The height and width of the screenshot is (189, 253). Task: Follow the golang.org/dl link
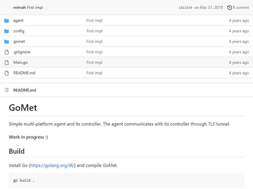[x=53, y=165]
